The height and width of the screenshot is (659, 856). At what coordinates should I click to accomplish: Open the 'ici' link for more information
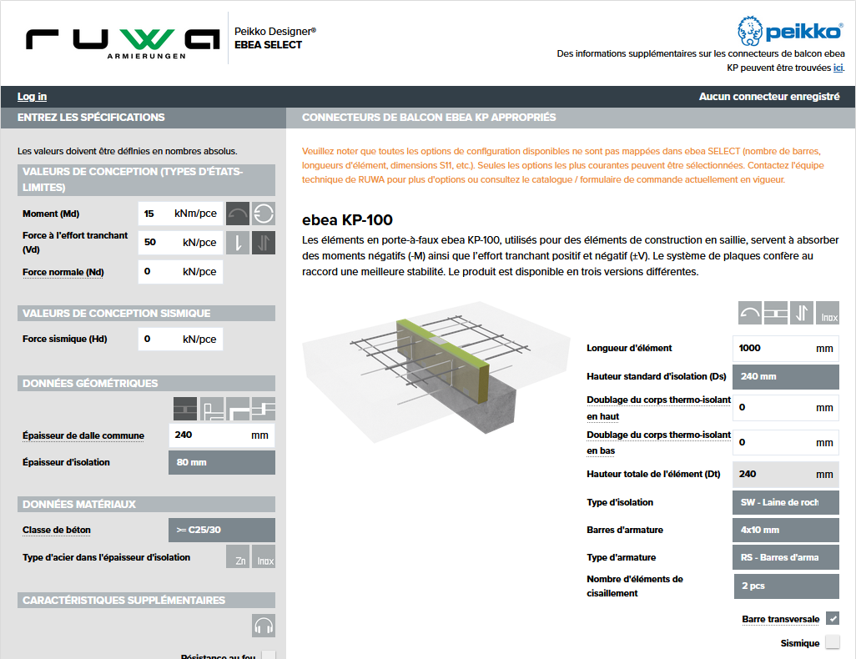[838, 68]
